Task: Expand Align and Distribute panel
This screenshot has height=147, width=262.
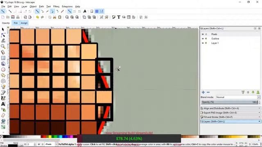Action: pyautogui.click(x=230, y=108)
